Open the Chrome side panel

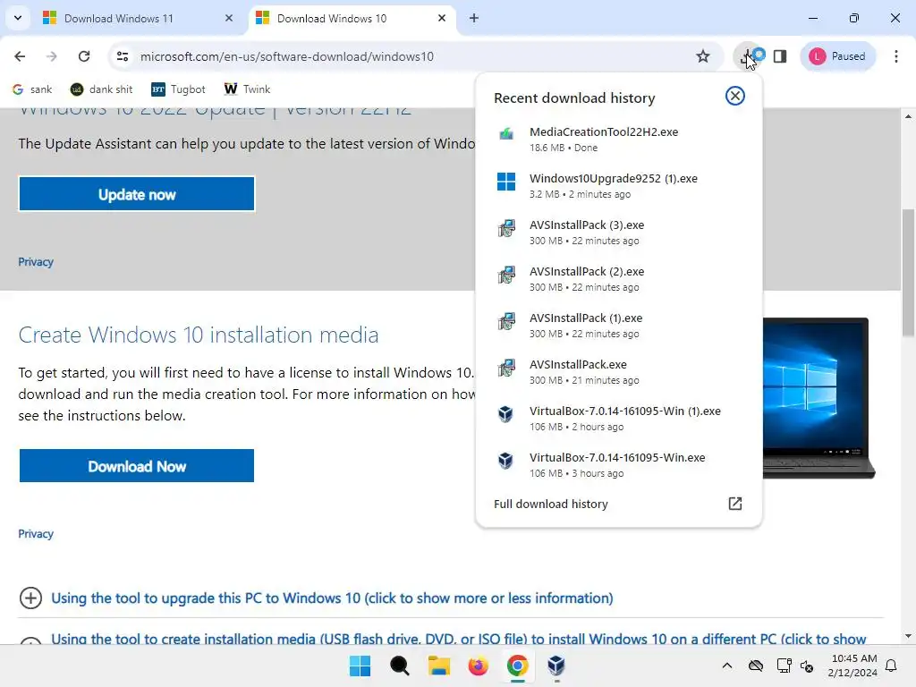click(780, 56)
